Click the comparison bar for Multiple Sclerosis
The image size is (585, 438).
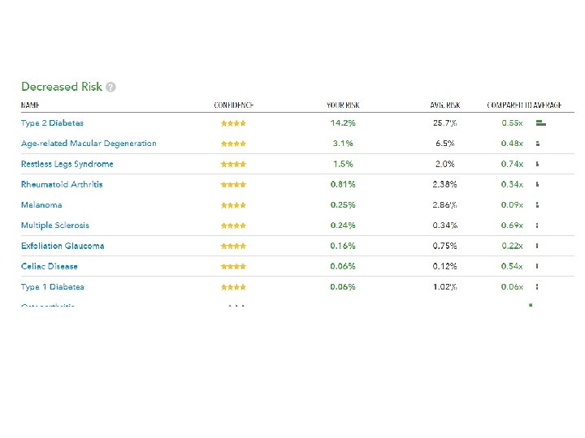pyautogui.click(x=537, y=225)
